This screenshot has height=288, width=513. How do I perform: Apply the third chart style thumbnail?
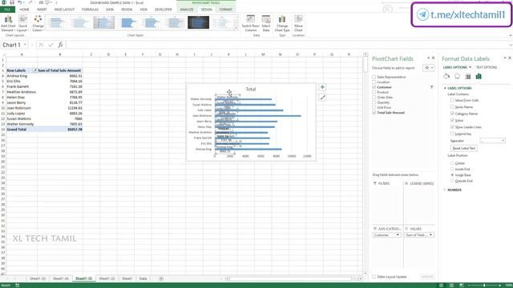click(x=103, y=23)
